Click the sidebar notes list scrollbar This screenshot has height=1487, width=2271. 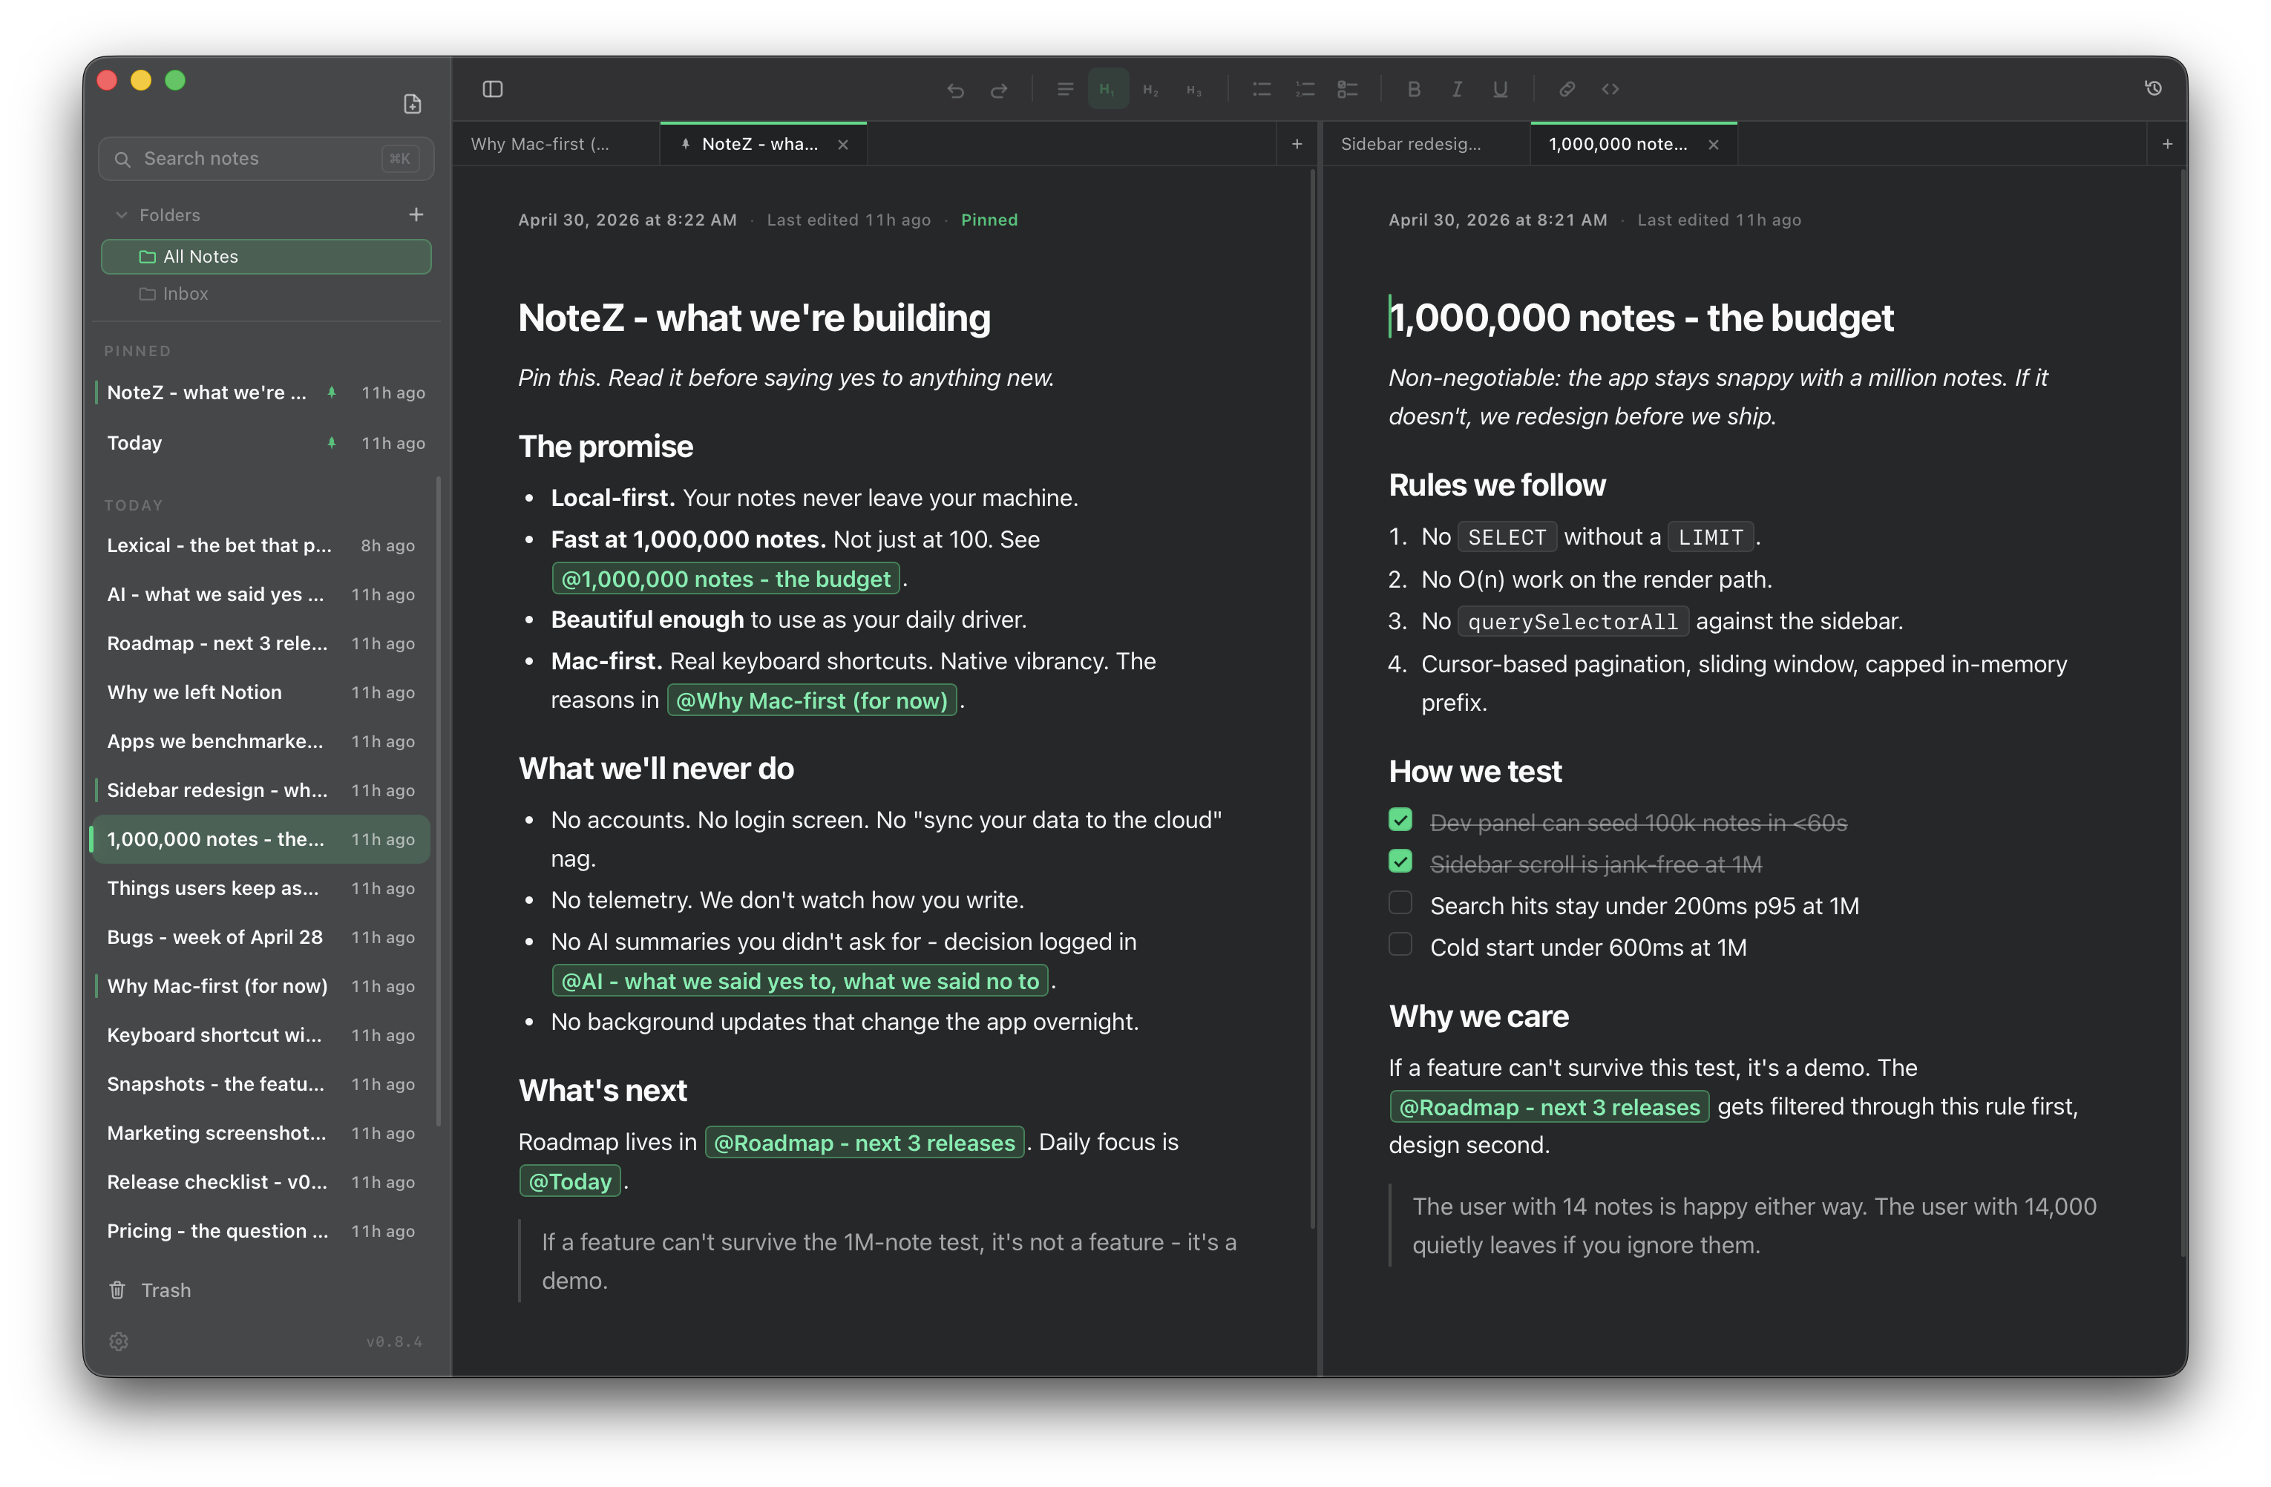click(439, 801)
